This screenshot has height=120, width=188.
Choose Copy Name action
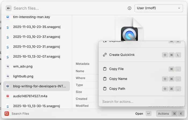pyautogui.click(x=118, y=79)
